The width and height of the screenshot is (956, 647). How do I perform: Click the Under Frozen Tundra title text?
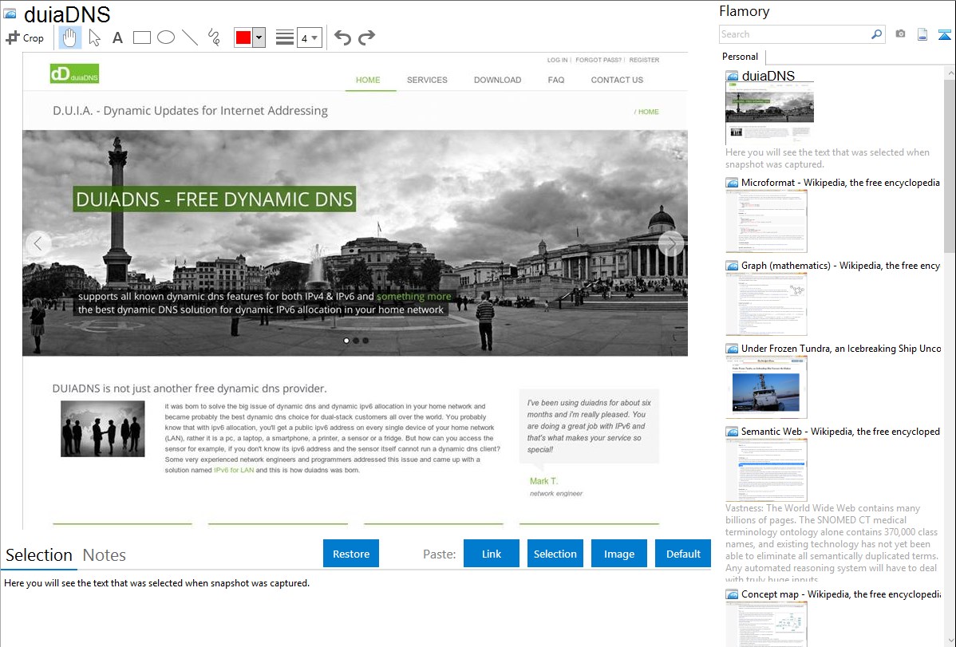pyautogui.click(x=841, y=348)
